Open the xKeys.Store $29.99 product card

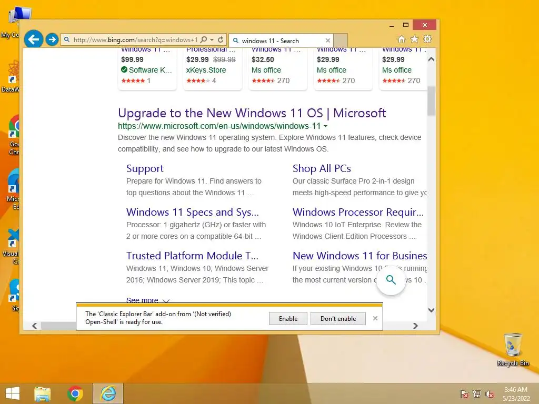point(213,68)
